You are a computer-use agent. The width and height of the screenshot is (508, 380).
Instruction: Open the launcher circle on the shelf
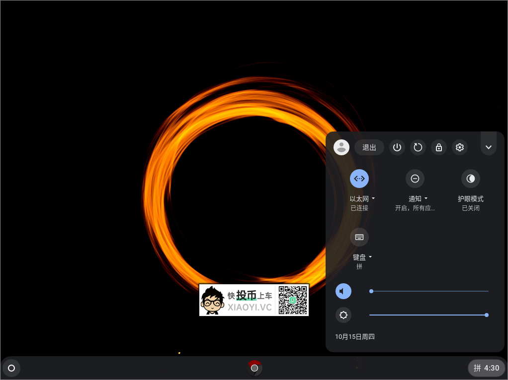pyautogui.click(x=11, y=368)
